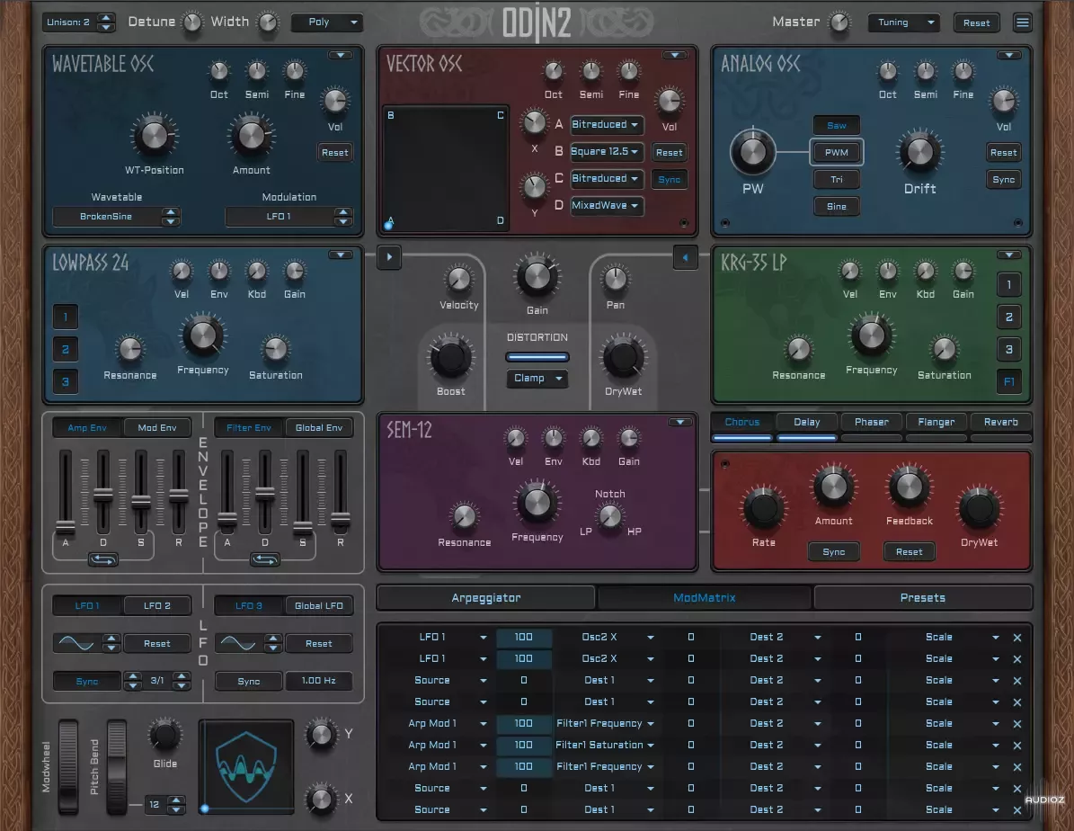Viewport: 1074px width, 831px height.
Task: Reset the Wavetable Osc
Action: click(x=335, y=152)
